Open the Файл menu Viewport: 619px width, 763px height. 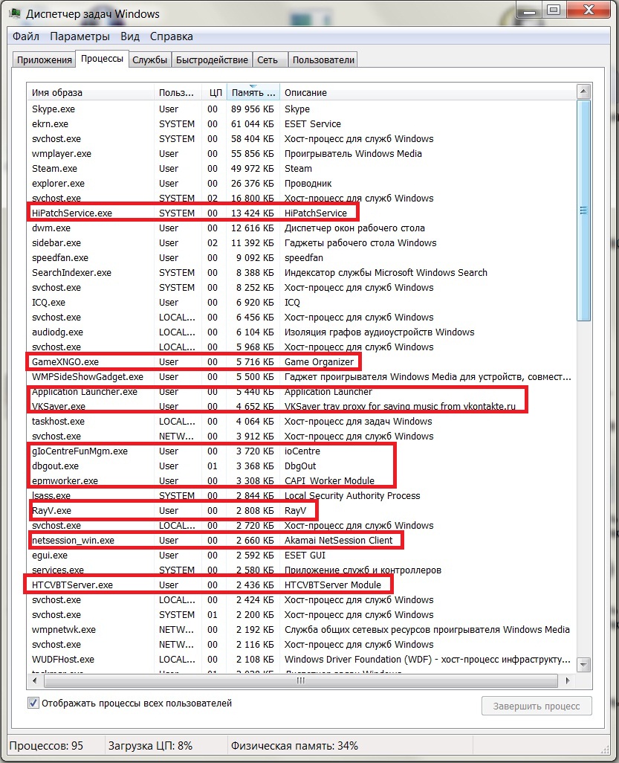click(26, 36)
